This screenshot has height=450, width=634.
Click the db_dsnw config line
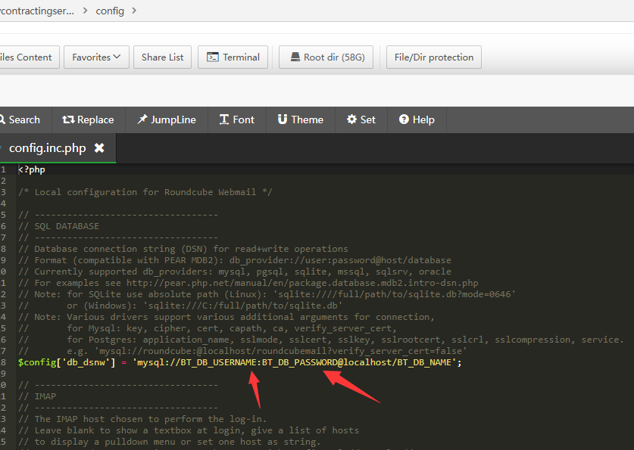(x=240, y=362)
